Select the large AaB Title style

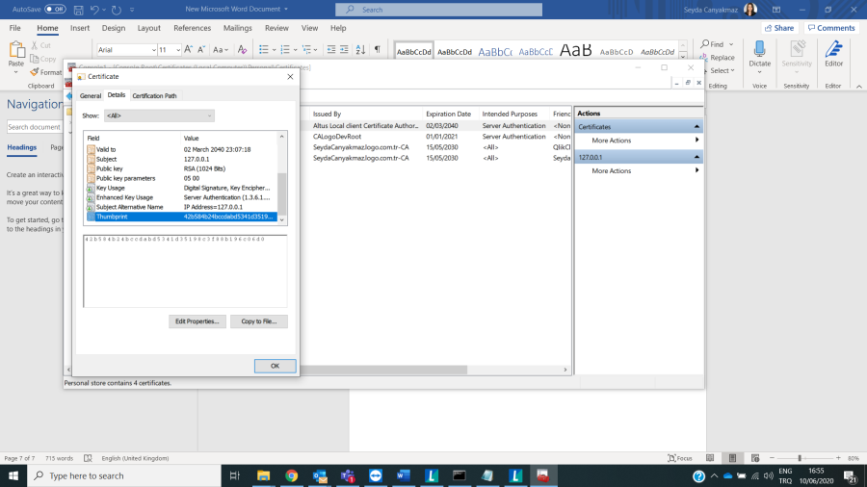point(576,51)
